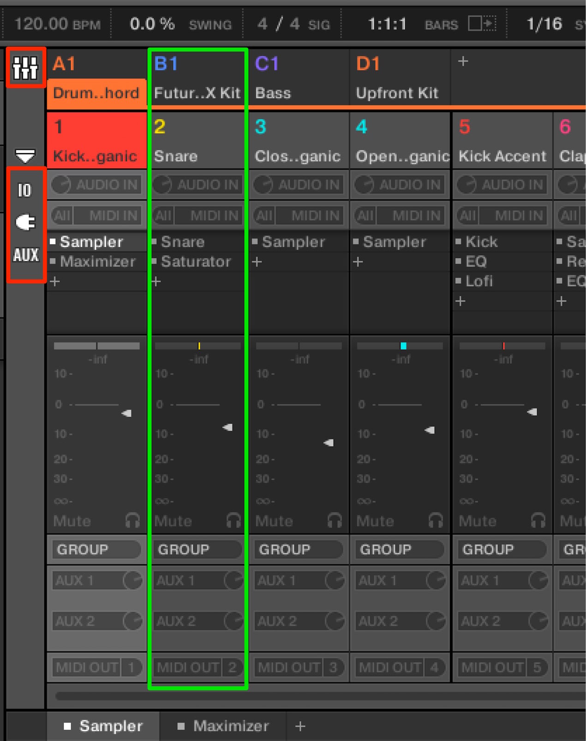Click channel 3 level fader handle
Viewport: 586px width, 741px height.
coord(329,443)
